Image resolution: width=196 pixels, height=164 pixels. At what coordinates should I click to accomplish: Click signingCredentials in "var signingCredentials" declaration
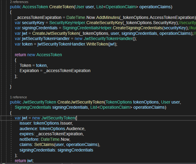tap(40, 28)
